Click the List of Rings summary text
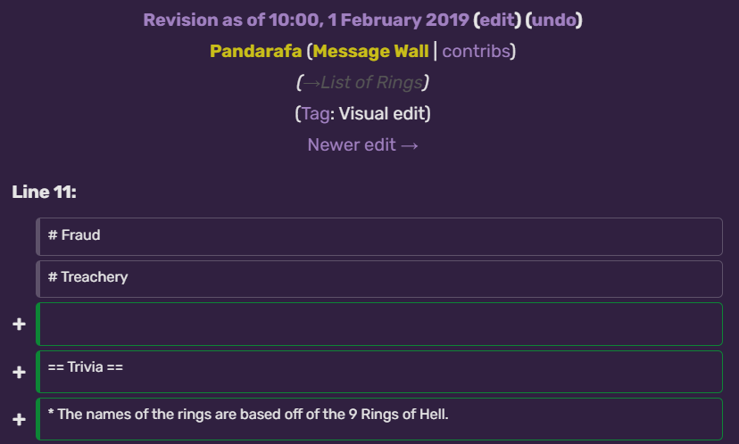Screen dimensions: 739x444 pos(372,83)
